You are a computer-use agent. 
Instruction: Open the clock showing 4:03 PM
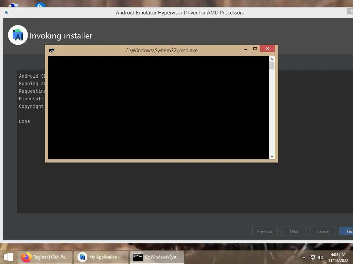338,257
